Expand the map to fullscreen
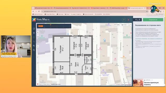The image size is (166, 93). [130, 25]
